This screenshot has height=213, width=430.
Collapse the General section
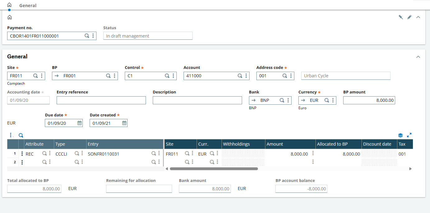click(x=418, y=57)
